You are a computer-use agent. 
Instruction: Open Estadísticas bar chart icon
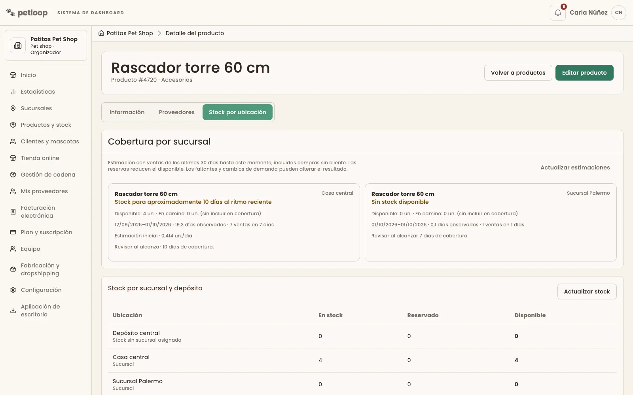click(x=13, y=92)
